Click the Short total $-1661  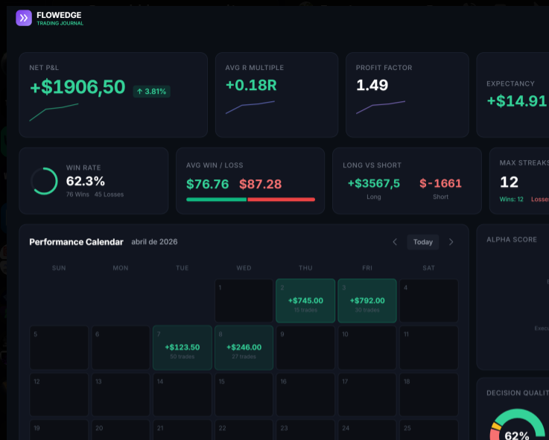click(440, 183)
